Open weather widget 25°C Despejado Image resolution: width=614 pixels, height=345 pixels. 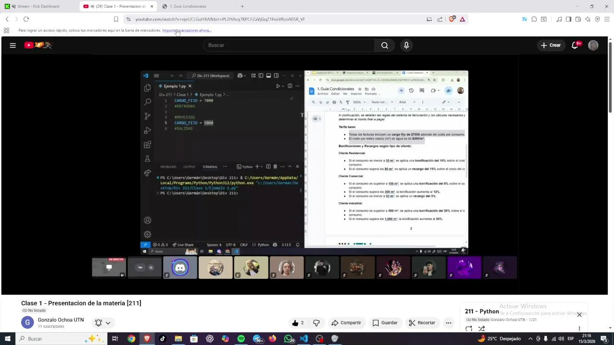499,339
